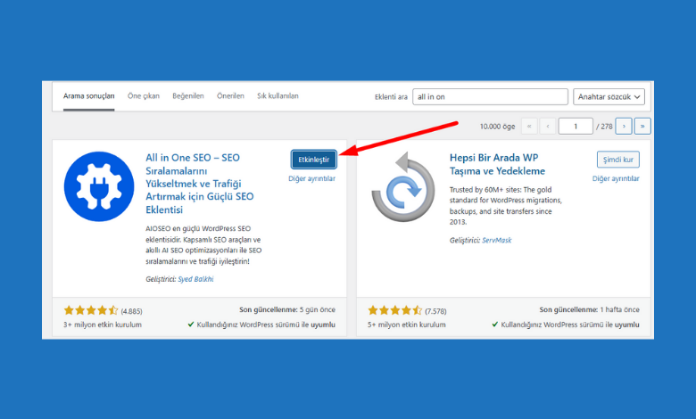This screenshot has width=696, height=419.
Task: Click the '/ 278' total pages text
Action: coord(605,127)
